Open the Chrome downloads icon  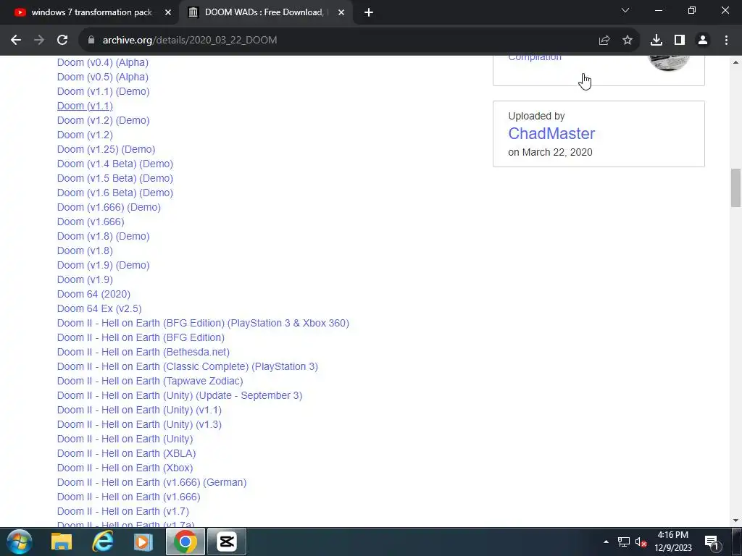coord(656,41)
